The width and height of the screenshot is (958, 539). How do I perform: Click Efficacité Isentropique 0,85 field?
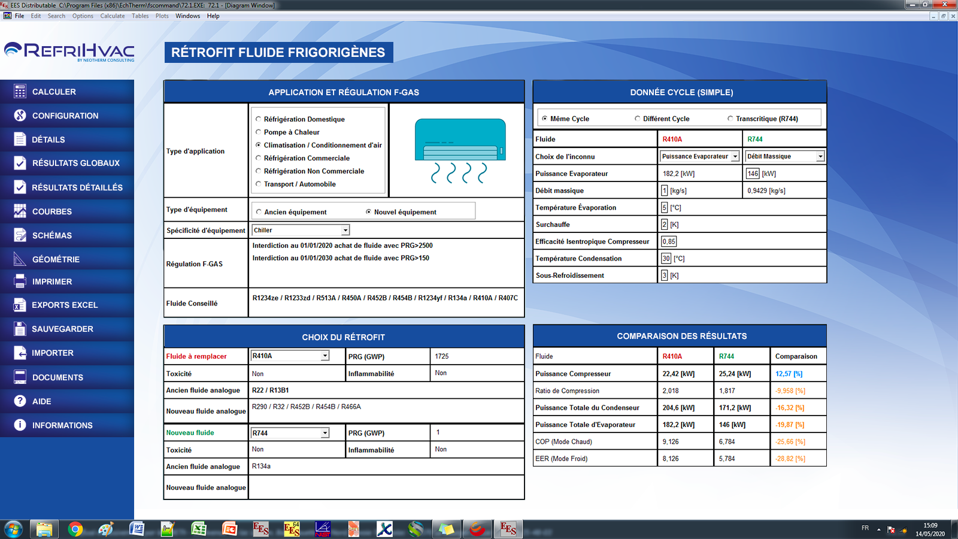pos(669,241)
